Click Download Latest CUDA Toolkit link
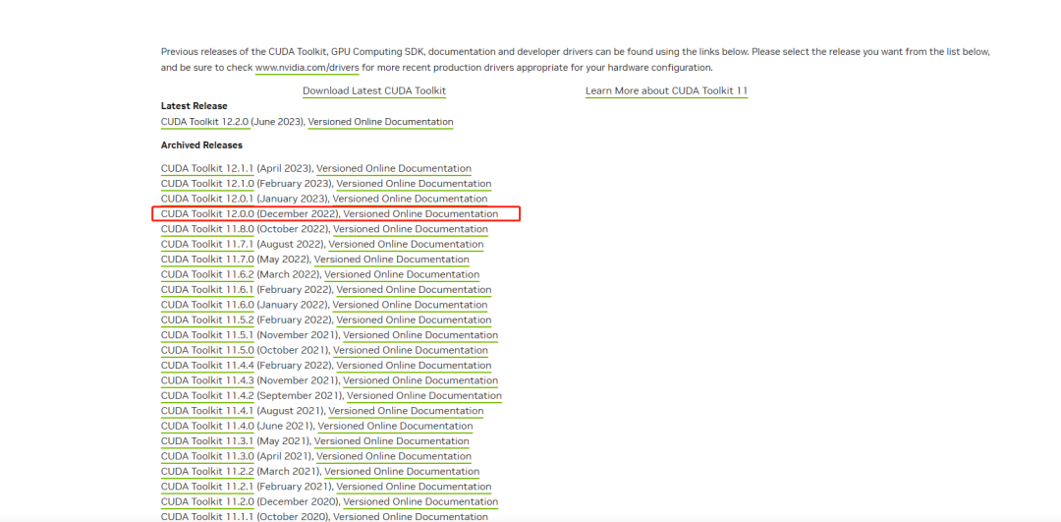Image resolution: width=1061 pixels, height=522 pixels. coord(374,90)
